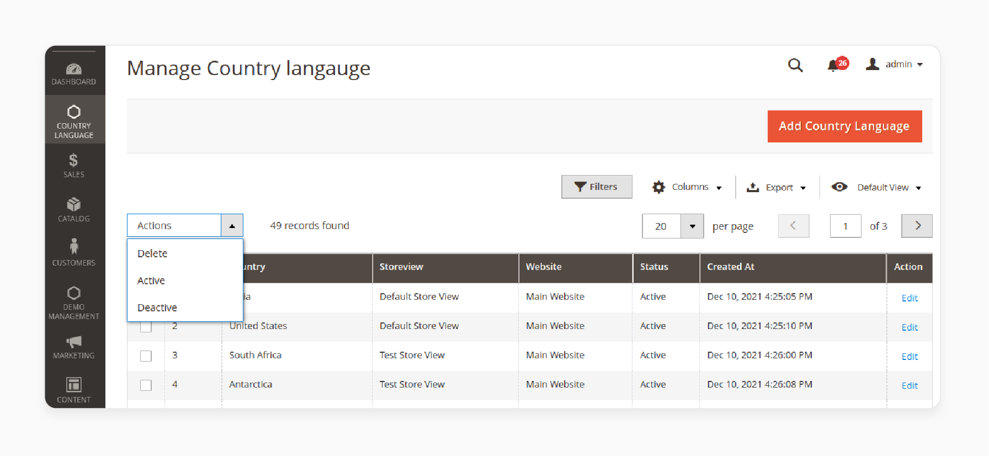The height and width of the screenshot is (456, 989).
Task: Go to the previous page
Action: (x=794, y=226)
